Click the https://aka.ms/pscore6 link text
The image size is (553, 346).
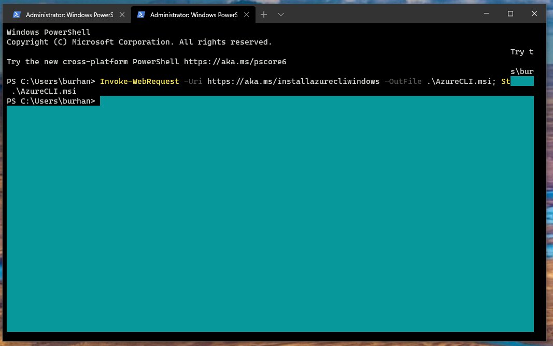click(235, 62)
